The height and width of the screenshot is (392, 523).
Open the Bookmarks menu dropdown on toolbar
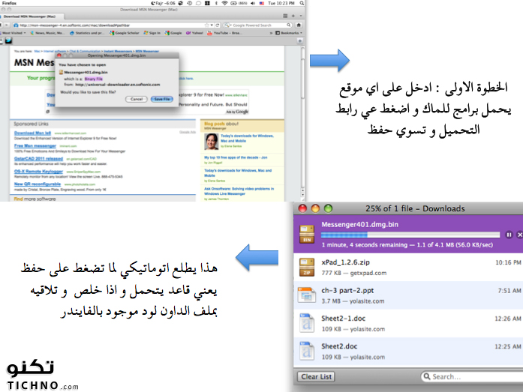(x=289, y=33)
